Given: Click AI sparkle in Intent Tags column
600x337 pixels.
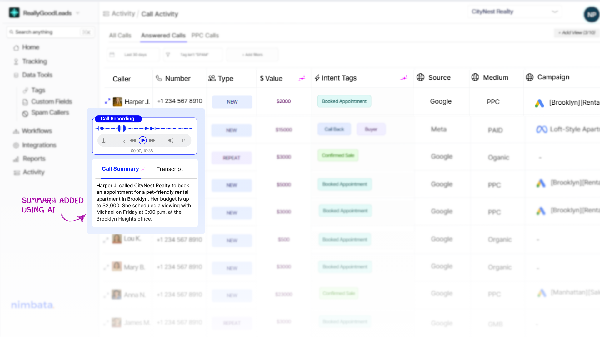Looking at the screenshot, I should (x=404, y=78).
